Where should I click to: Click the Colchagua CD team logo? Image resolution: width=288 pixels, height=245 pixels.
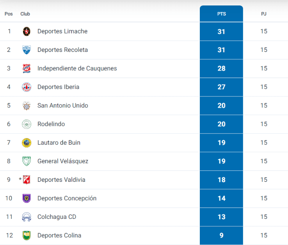27,217
